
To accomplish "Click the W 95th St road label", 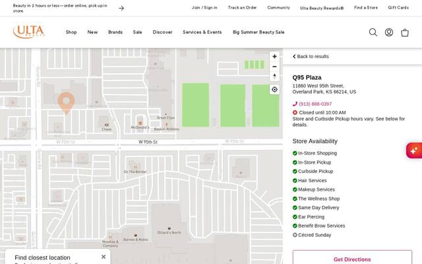I will click(148, 142).
